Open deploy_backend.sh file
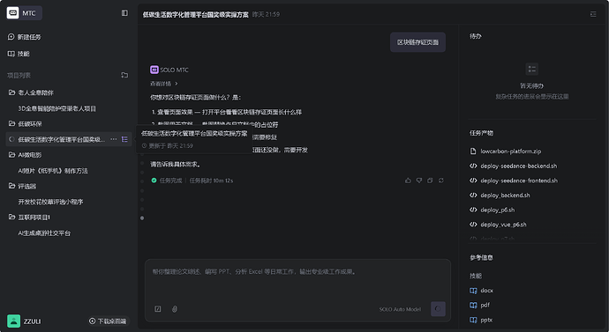The height and width of the screenshot is (332, 609). point(505,196)
